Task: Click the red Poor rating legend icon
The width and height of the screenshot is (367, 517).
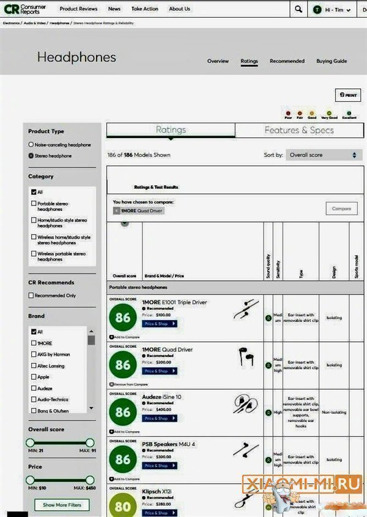Action: 288,113
